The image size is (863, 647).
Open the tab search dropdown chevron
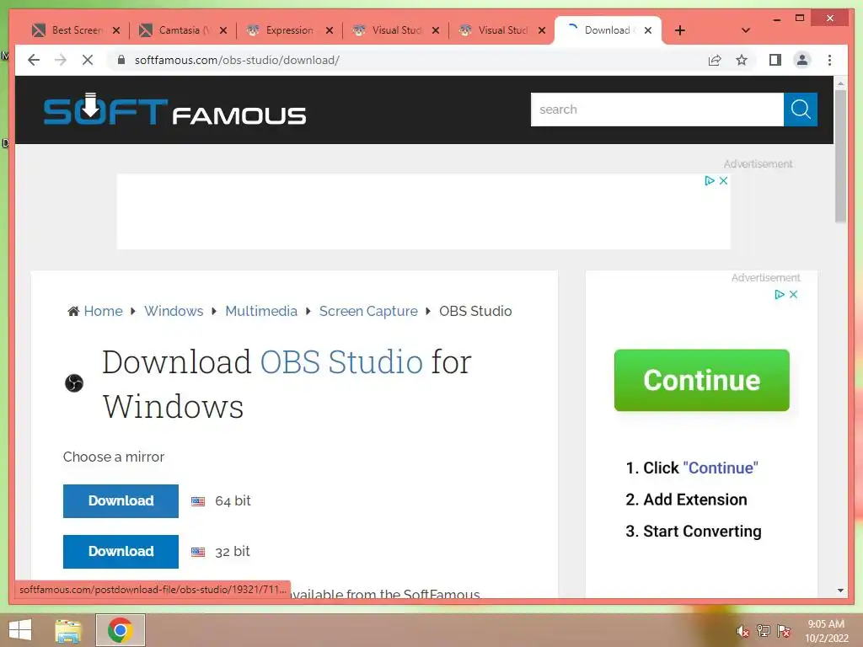pyautogui.click(x=746, y=30)
